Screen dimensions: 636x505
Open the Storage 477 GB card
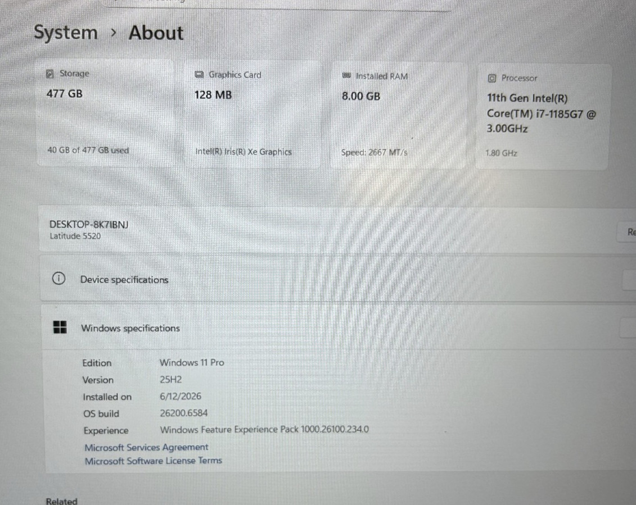[x=106, y=113]
